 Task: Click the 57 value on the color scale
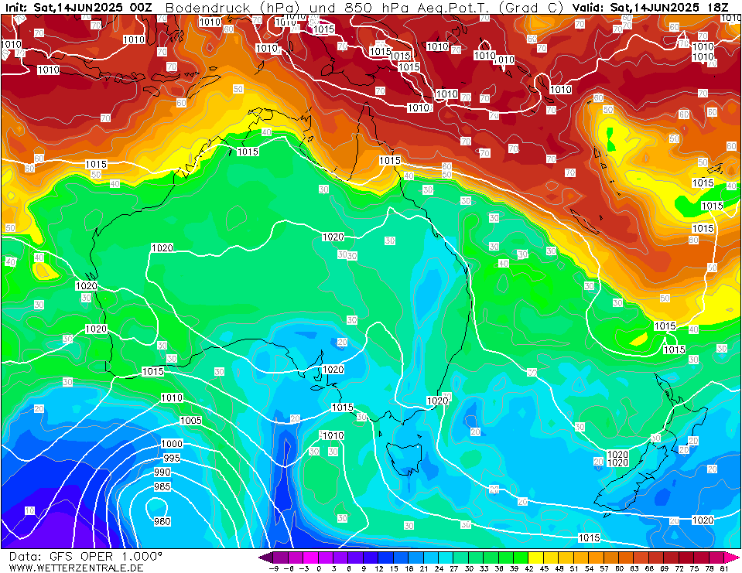point(604,568)
